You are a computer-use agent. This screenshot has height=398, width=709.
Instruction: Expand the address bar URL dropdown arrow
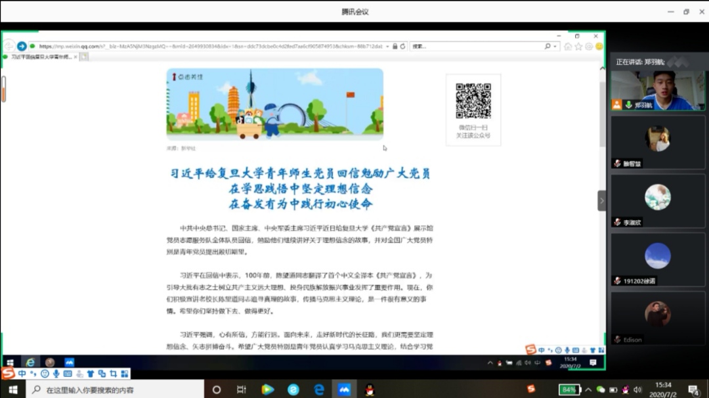coord(388,47)
